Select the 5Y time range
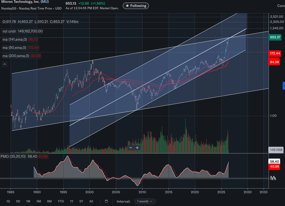The height and width of the screenshot is (206, 285). tap(81, 201)
